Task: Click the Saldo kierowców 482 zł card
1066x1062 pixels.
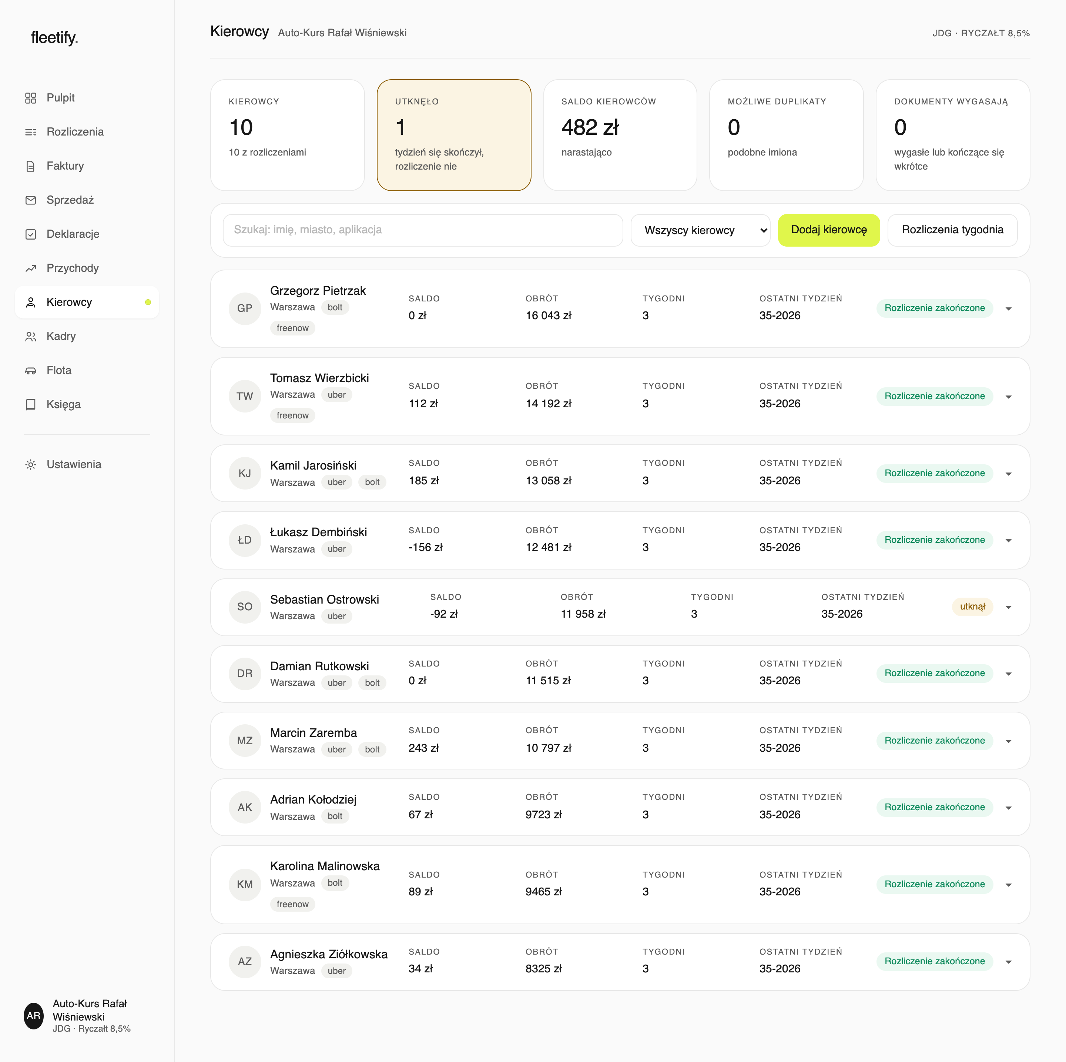Action: pyautogui.click(x=620, y=135)
